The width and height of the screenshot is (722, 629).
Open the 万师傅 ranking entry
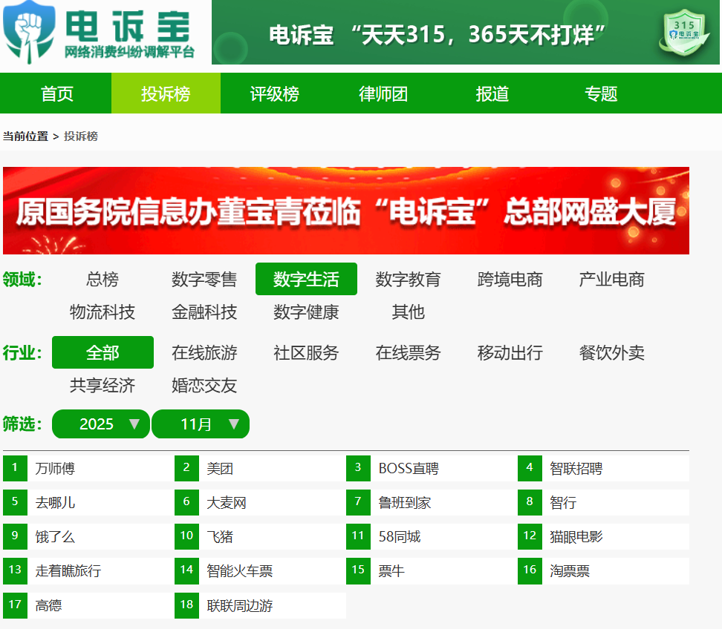55,469
